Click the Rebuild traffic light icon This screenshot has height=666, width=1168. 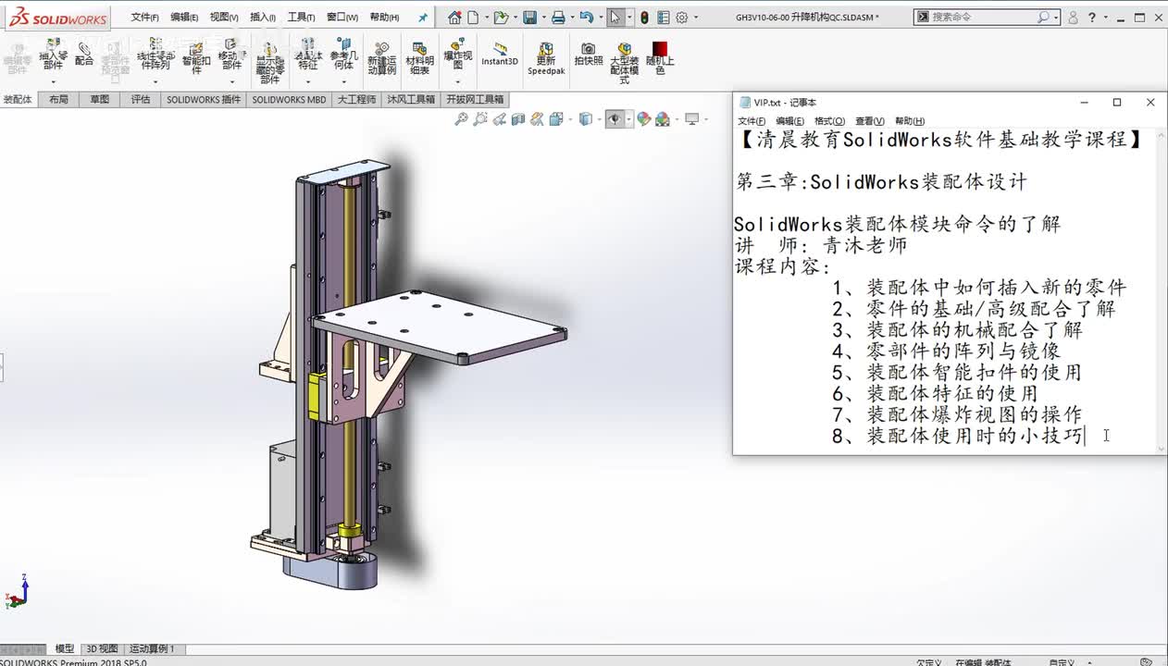coord(644,17)
